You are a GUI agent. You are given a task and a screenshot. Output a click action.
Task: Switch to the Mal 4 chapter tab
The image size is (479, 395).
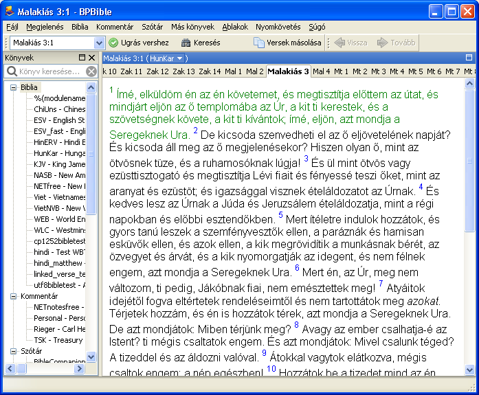click(322, 71)
